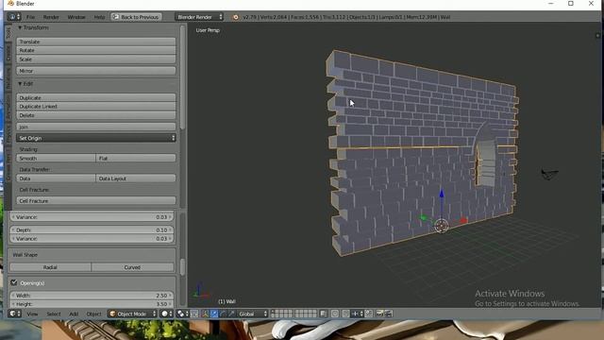Open the Object menu in 3D header
604x340 pixels.
[94, 314]
